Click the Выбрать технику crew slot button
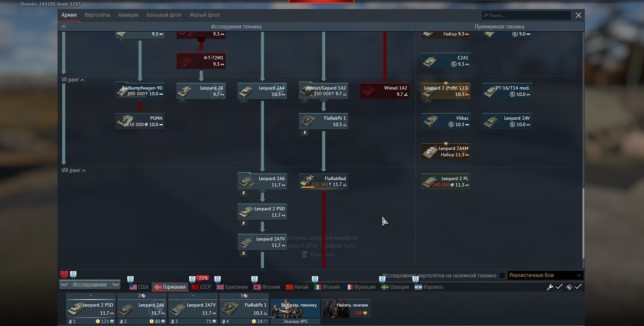Image resolution: width=644 pixels, height=326 pixels. coord(295,309)
